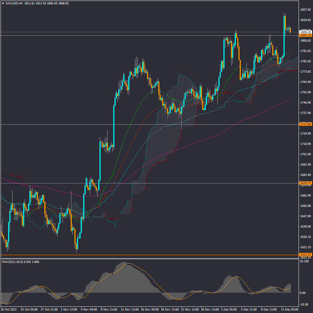Image resolution: width=313 pixels, height=313 pixels.
Task: Select the orange 1805.19 price level label
Action: pos(305,35)
